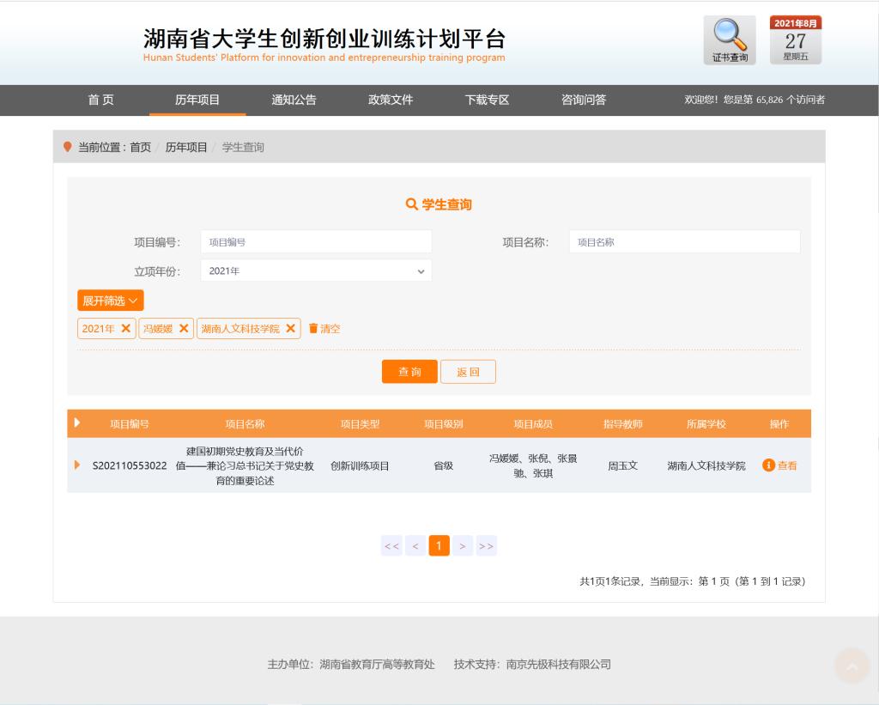
Task: Remove the 冯媛媛 filter tag
Action: [x=184, y=329]
